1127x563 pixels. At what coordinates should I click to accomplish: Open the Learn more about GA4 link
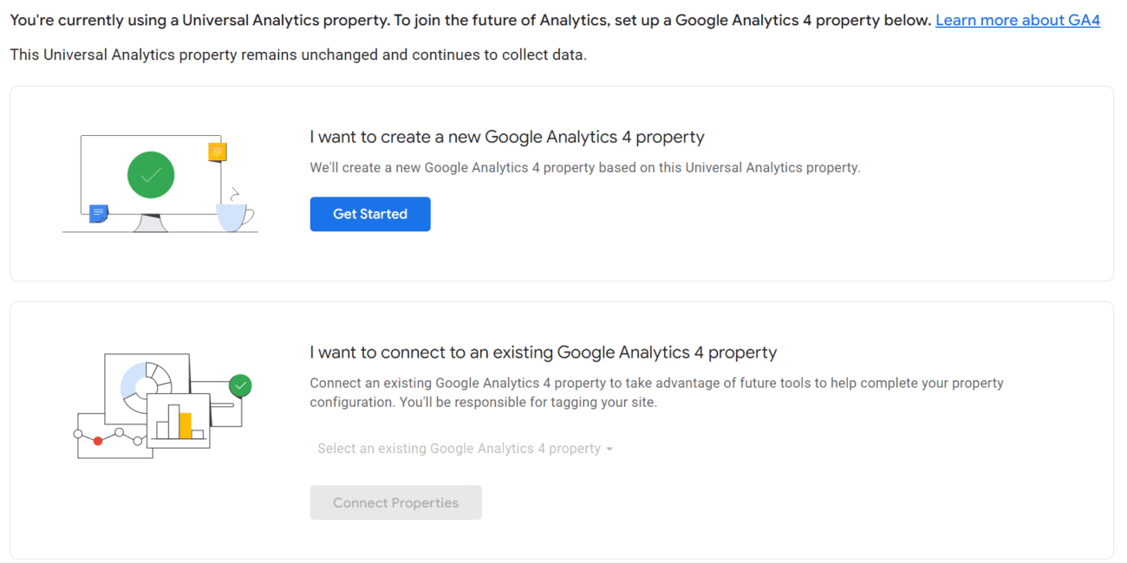pyautogui.click(x=1018, y=20)
